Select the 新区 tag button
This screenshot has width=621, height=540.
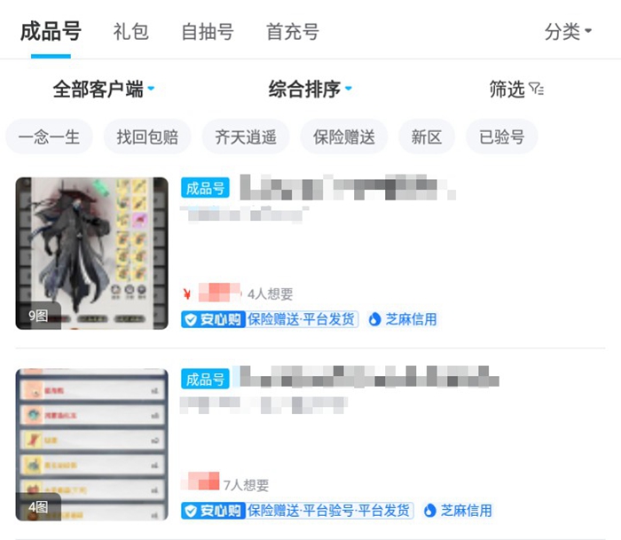pos(427,137)
